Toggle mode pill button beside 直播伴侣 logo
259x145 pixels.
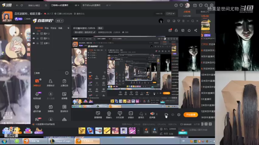tap(60, 21)
